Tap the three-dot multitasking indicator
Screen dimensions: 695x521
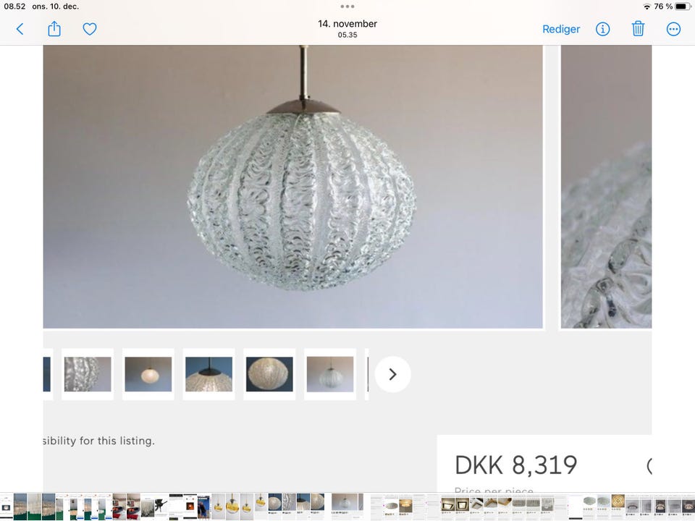347,7
